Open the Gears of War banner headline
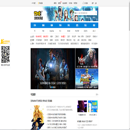 pyautogui.click(x=53, y=83)
